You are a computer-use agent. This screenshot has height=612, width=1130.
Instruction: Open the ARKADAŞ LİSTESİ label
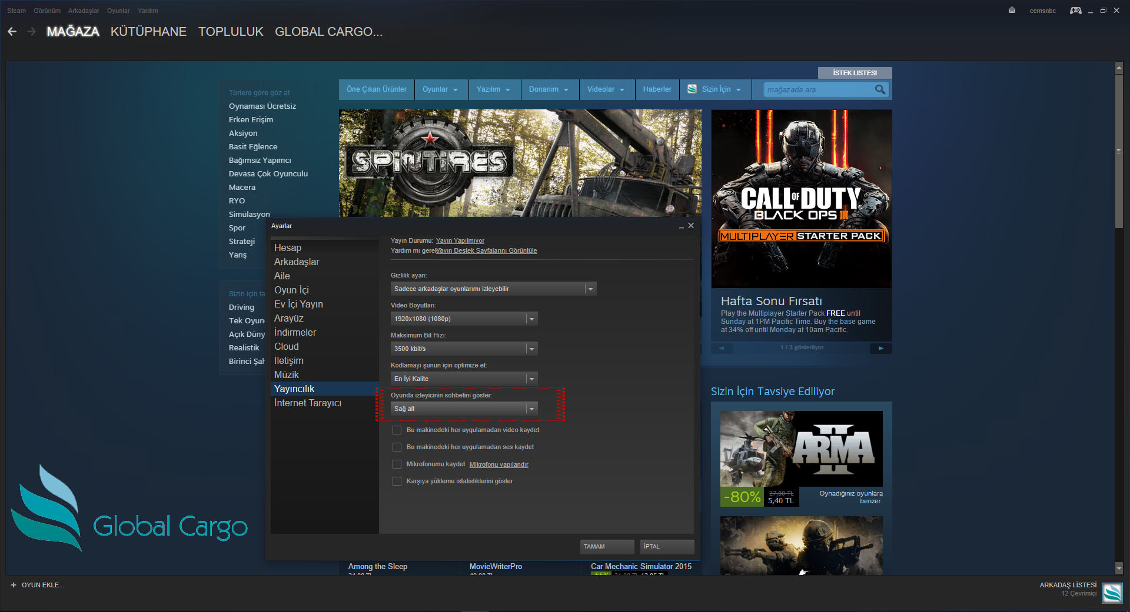pos(1068,585)
